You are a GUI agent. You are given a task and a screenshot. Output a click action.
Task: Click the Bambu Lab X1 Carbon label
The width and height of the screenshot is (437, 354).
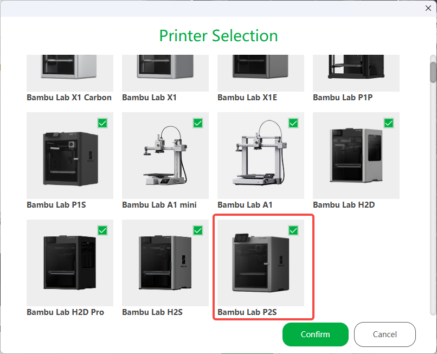point(69,98)
